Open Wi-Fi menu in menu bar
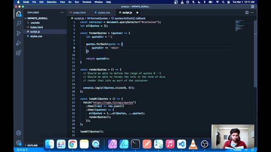Screen dimensions: 271x152 (x=217, y=2)
